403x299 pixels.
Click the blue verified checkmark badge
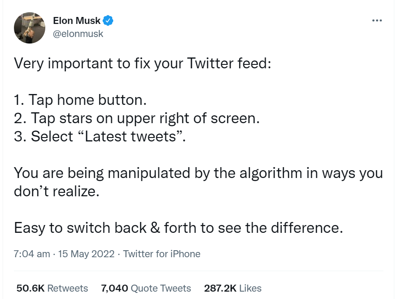click(x=108, y=20)
